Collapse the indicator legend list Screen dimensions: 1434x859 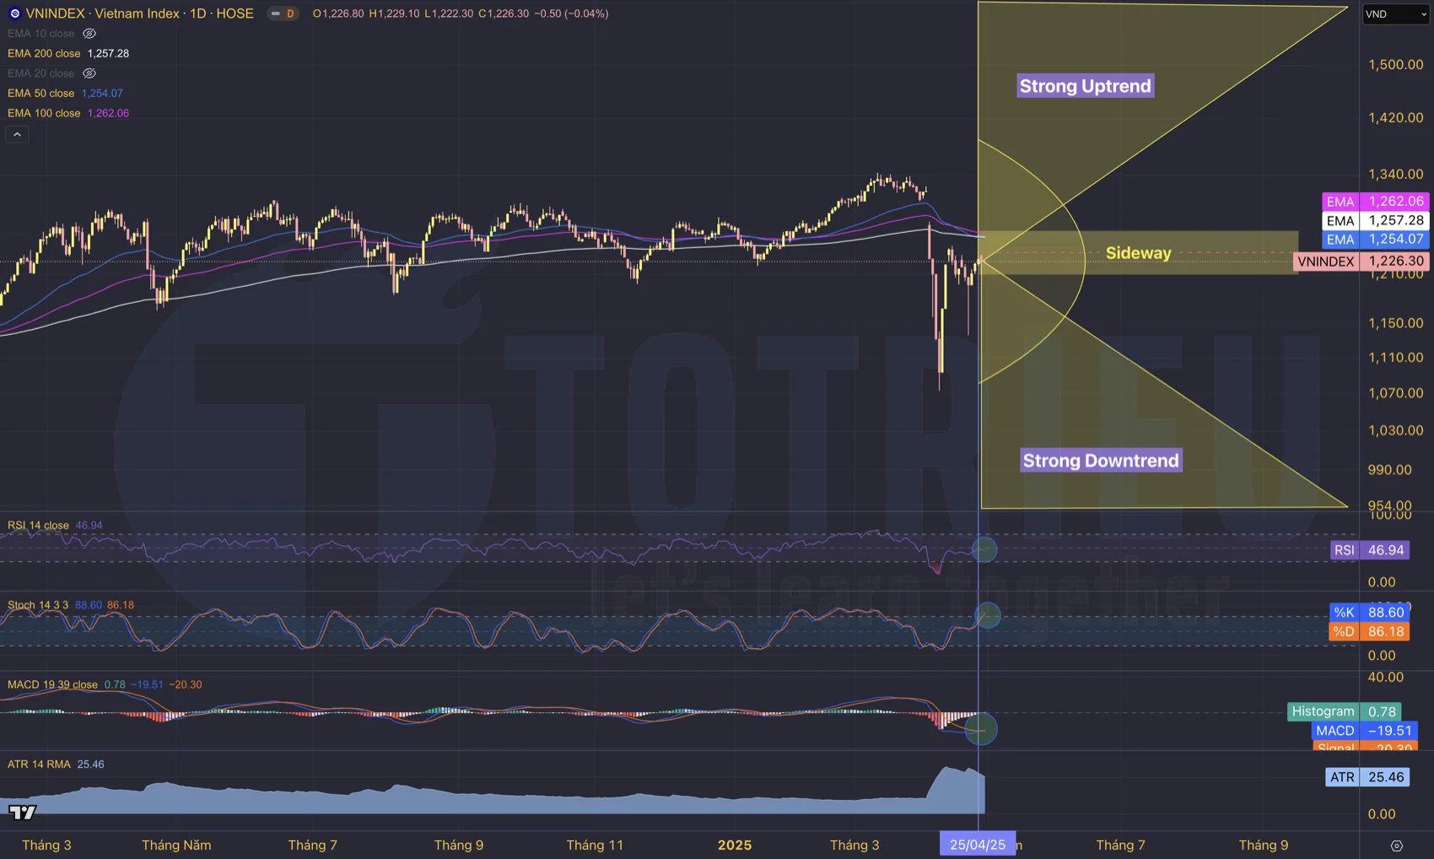pyautogui.click(x=17, y=134)
